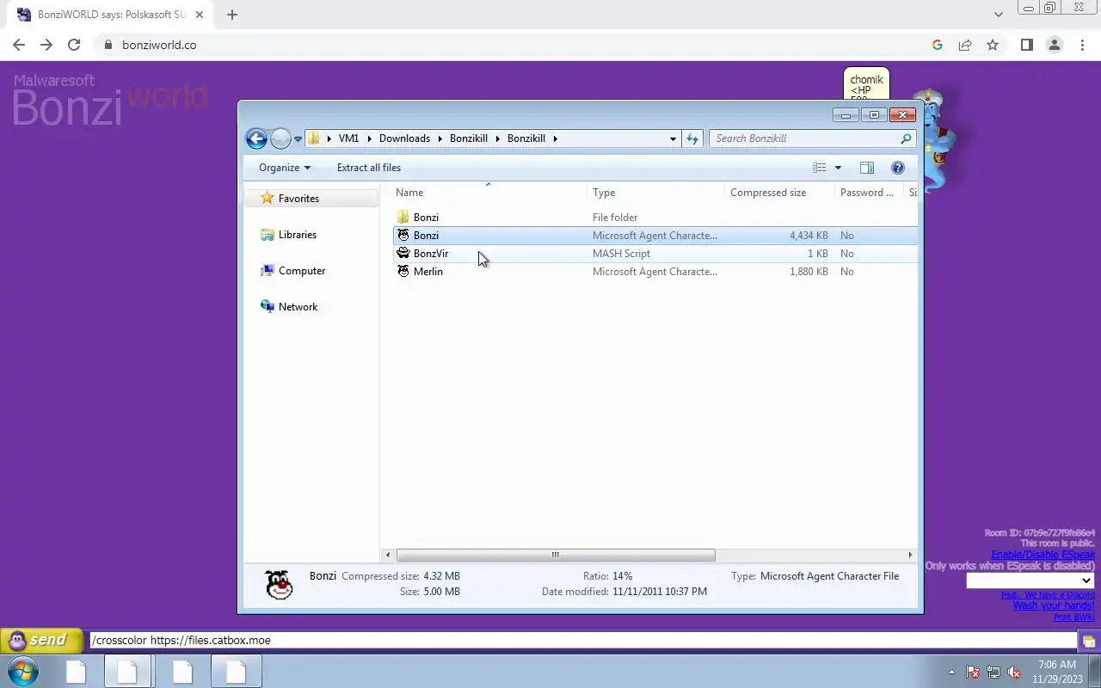Image resolution: width=1101 pixels, height=688 pixels.
Task: Sort by Name column header
Action: click(489, 193)
